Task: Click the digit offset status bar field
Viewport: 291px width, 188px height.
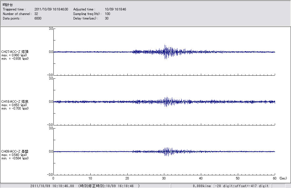Action: click(242, 186)
